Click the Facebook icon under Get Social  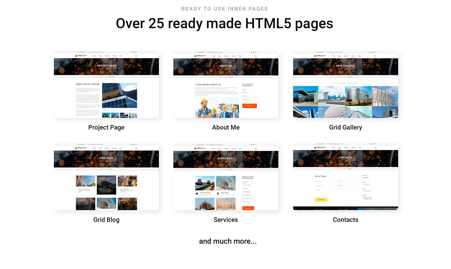click(x=363, y=178)
